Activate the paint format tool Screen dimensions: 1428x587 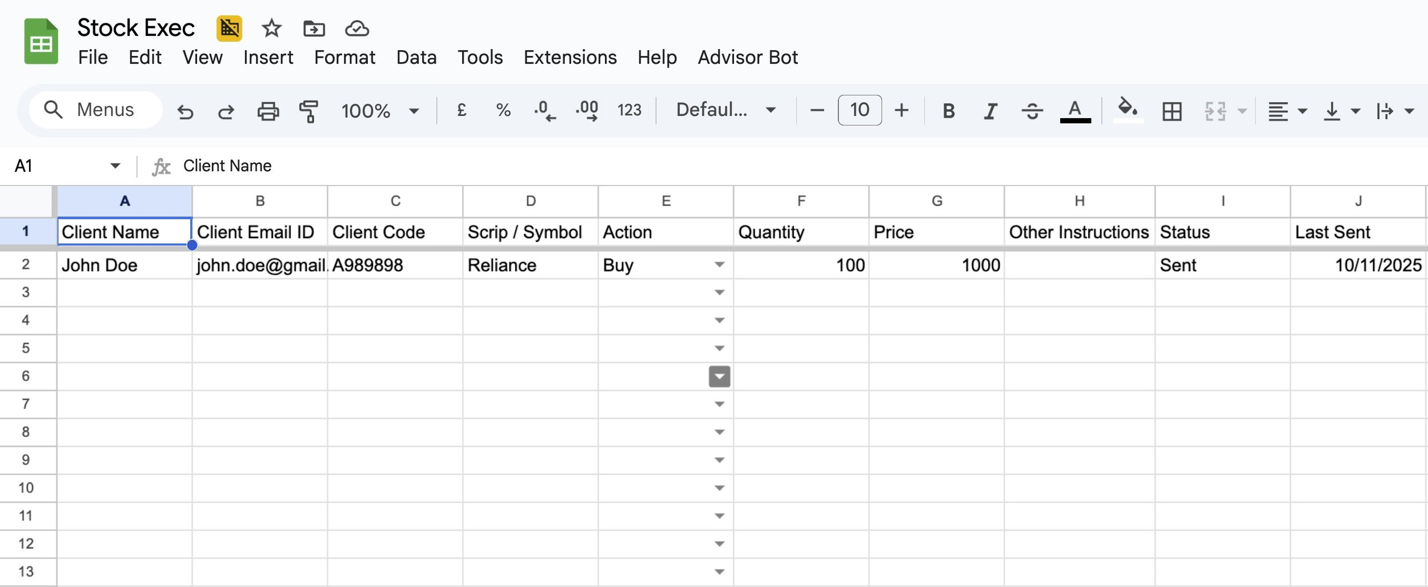309,111
